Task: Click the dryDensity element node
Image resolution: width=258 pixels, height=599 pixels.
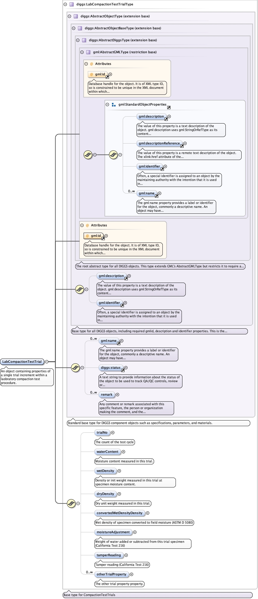Action: [x=105, y=494]
